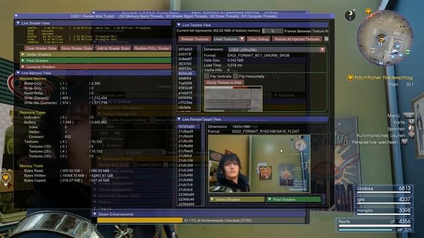Click the Clear Debug button

[x=258, y=39]
